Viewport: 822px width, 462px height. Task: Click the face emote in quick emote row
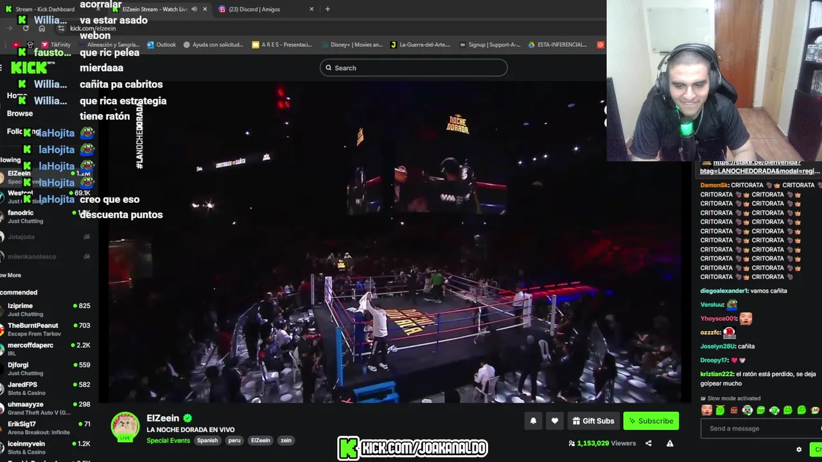tap(706, 410)
